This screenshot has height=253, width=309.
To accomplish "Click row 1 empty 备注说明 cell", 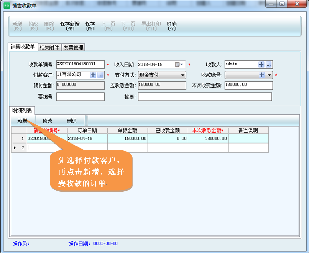I will click(248, 139).
